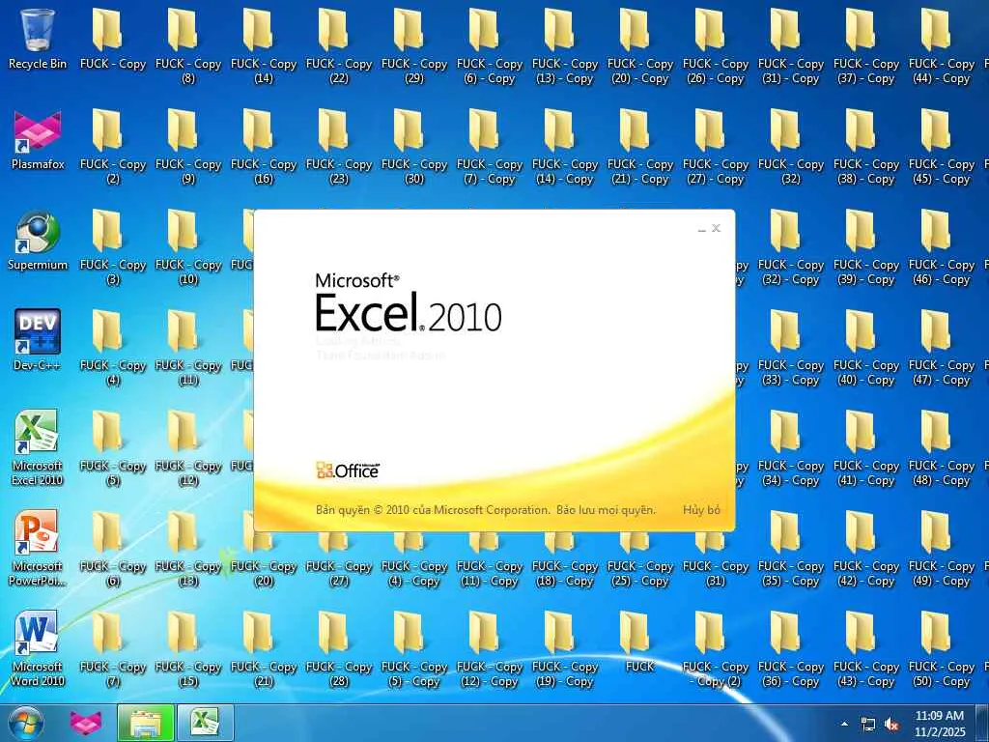Minimize the Excel 2010 splash window
The height and width of the screenshot is (742, 989).
701,228
